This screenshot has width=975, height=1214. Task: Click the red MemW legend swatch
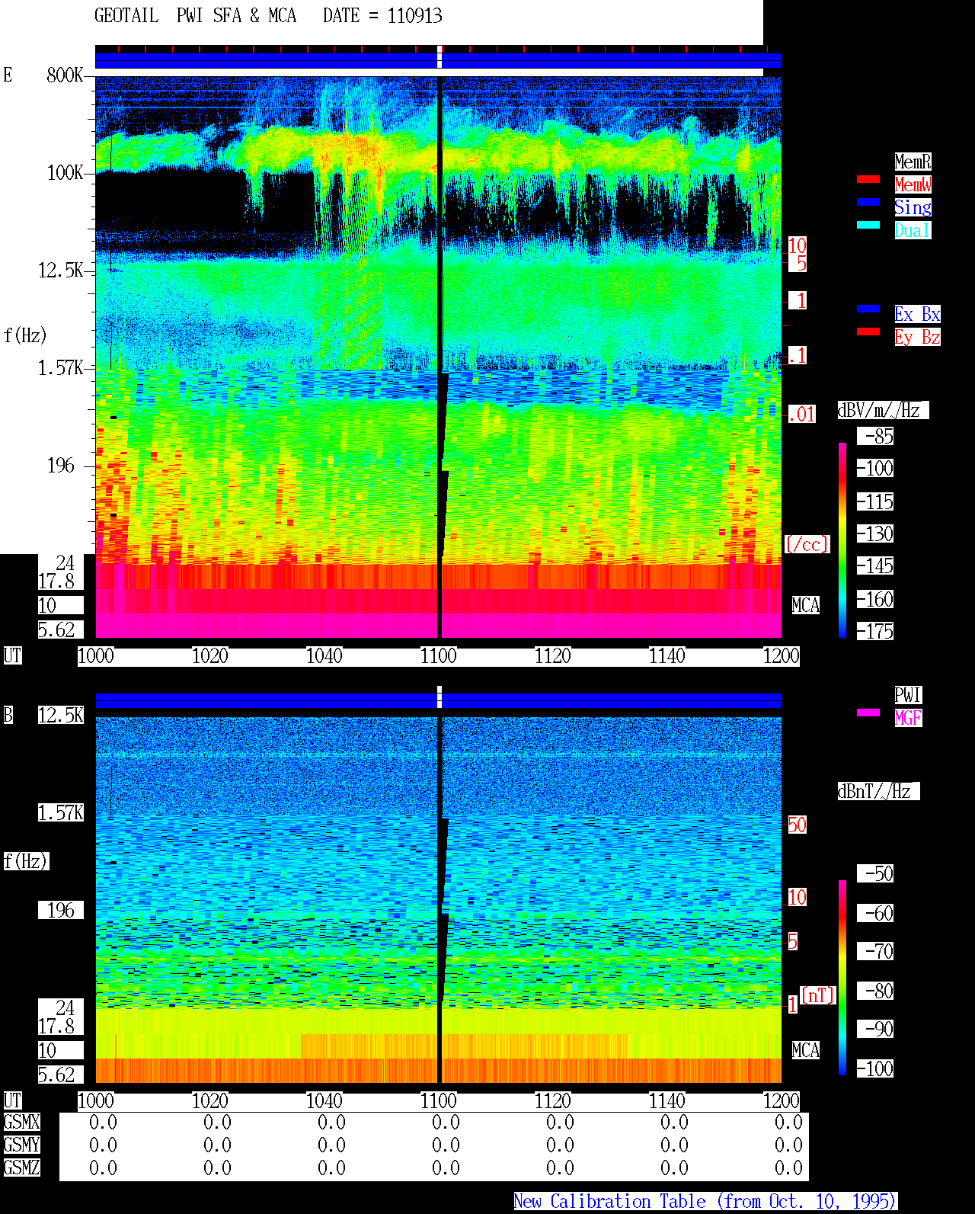(x=868, y=179)
